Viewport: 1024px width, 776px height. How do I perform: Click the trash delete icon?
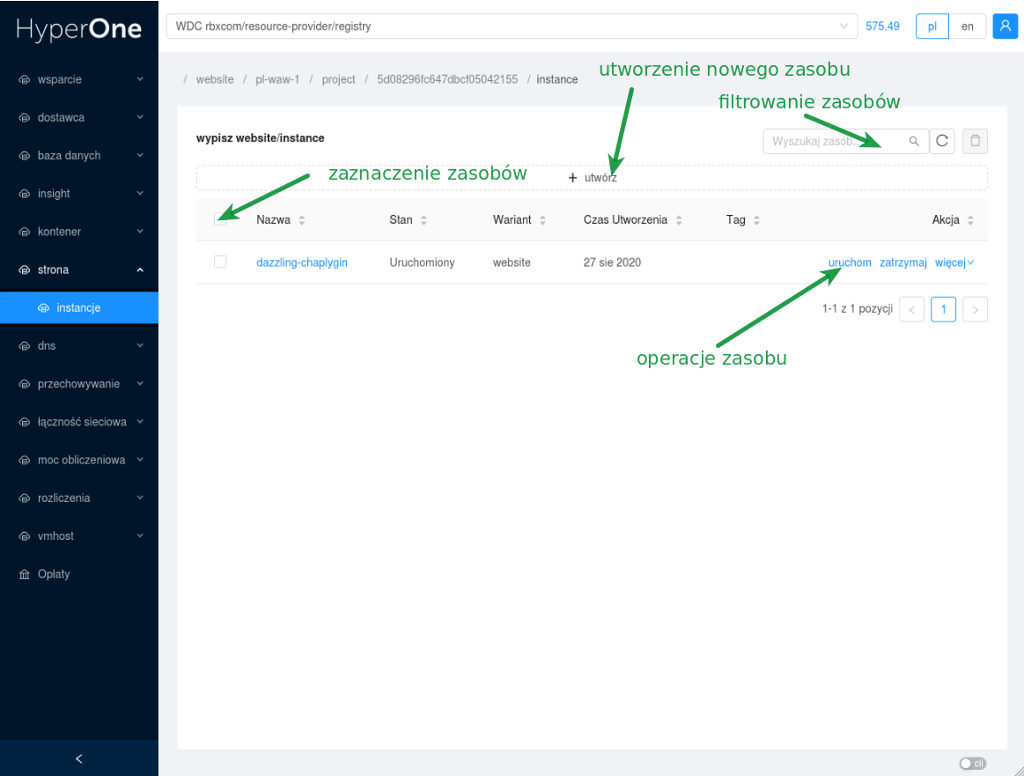click(x=975, y=141)
